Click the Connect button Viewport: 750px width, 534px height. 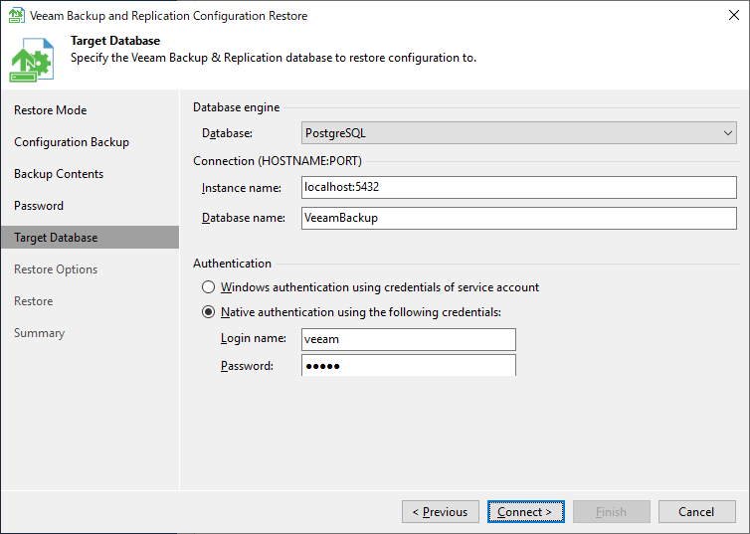tap(525, 512)
